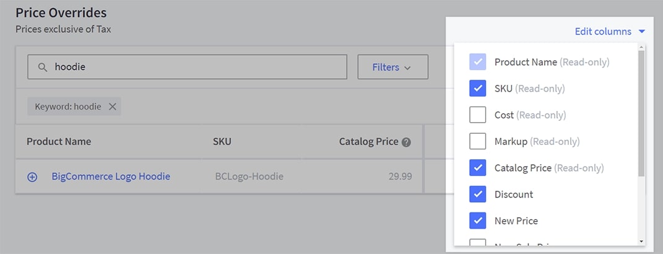
Task: Uncheck the Discount column checkbox
Action: pos(478,195)
